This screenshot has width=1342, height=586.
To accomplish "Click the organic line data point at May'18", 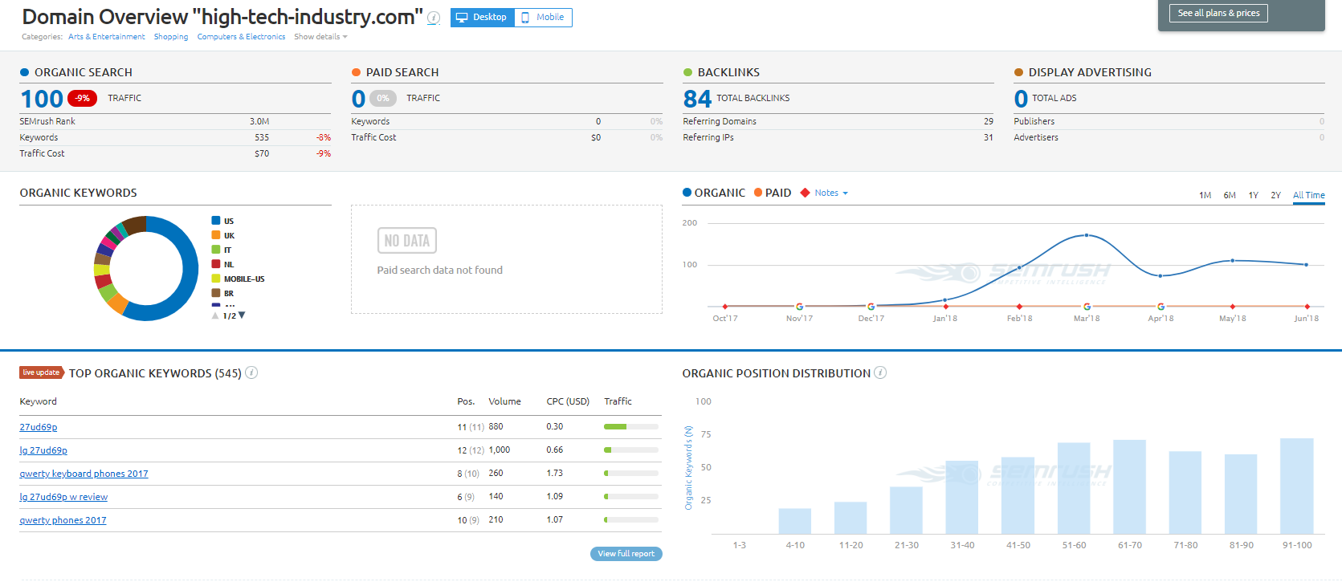I will [1233, 260].
